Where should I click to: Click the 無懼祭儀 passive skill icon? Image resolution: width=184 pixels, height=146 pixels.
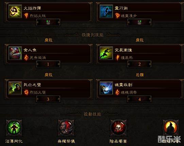point(66,128)
